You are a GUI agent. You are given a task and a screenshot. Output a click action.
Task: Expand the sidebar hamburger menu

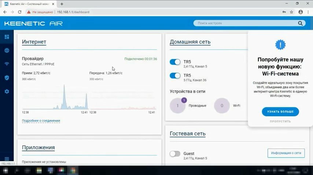7,159
